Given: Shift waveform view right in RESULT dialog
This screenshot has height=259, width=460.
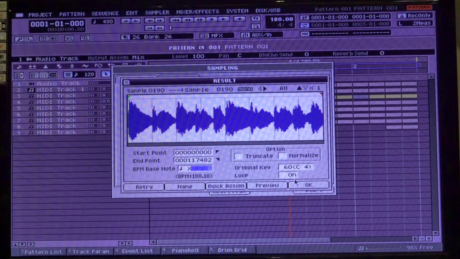Looking at the screenshot, I should [x=265, y=88].
